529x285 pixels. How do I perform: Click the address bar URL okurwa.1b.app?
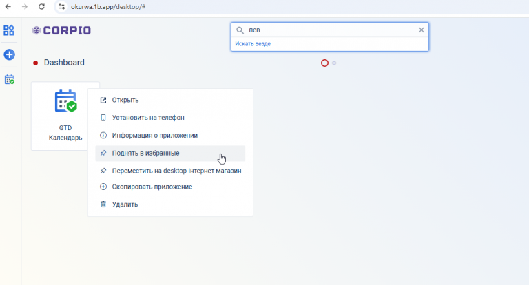click(x=108, y=7)
